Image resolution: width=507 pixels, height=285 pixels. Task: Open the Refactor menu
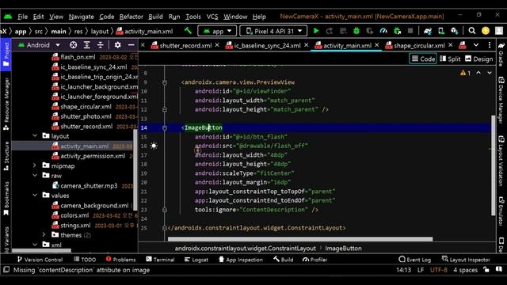click(131, 17)
